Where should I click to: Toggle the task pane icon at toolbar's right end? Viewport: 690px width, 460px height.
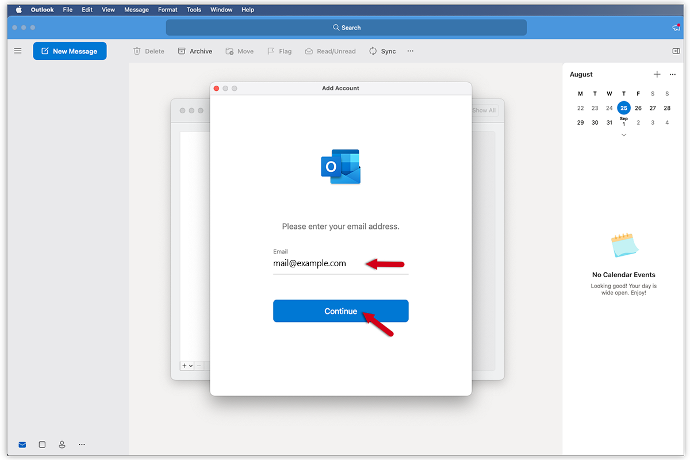pos(676,51)
